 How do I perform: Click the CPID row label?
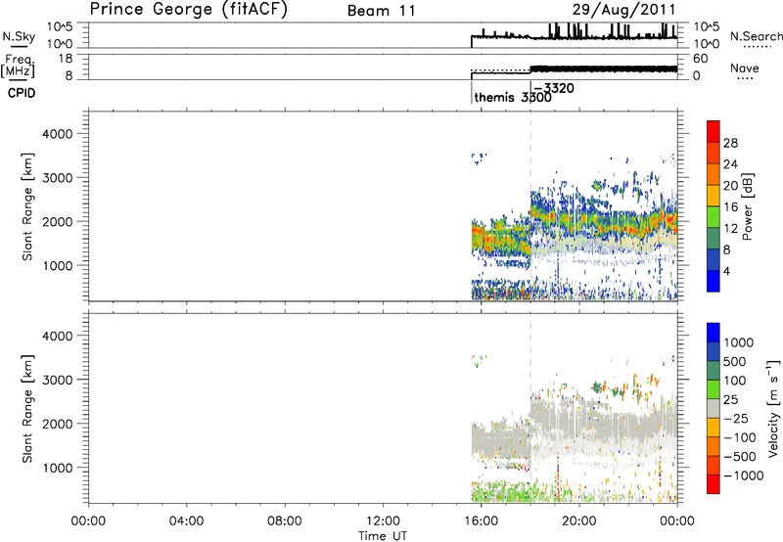22,93
